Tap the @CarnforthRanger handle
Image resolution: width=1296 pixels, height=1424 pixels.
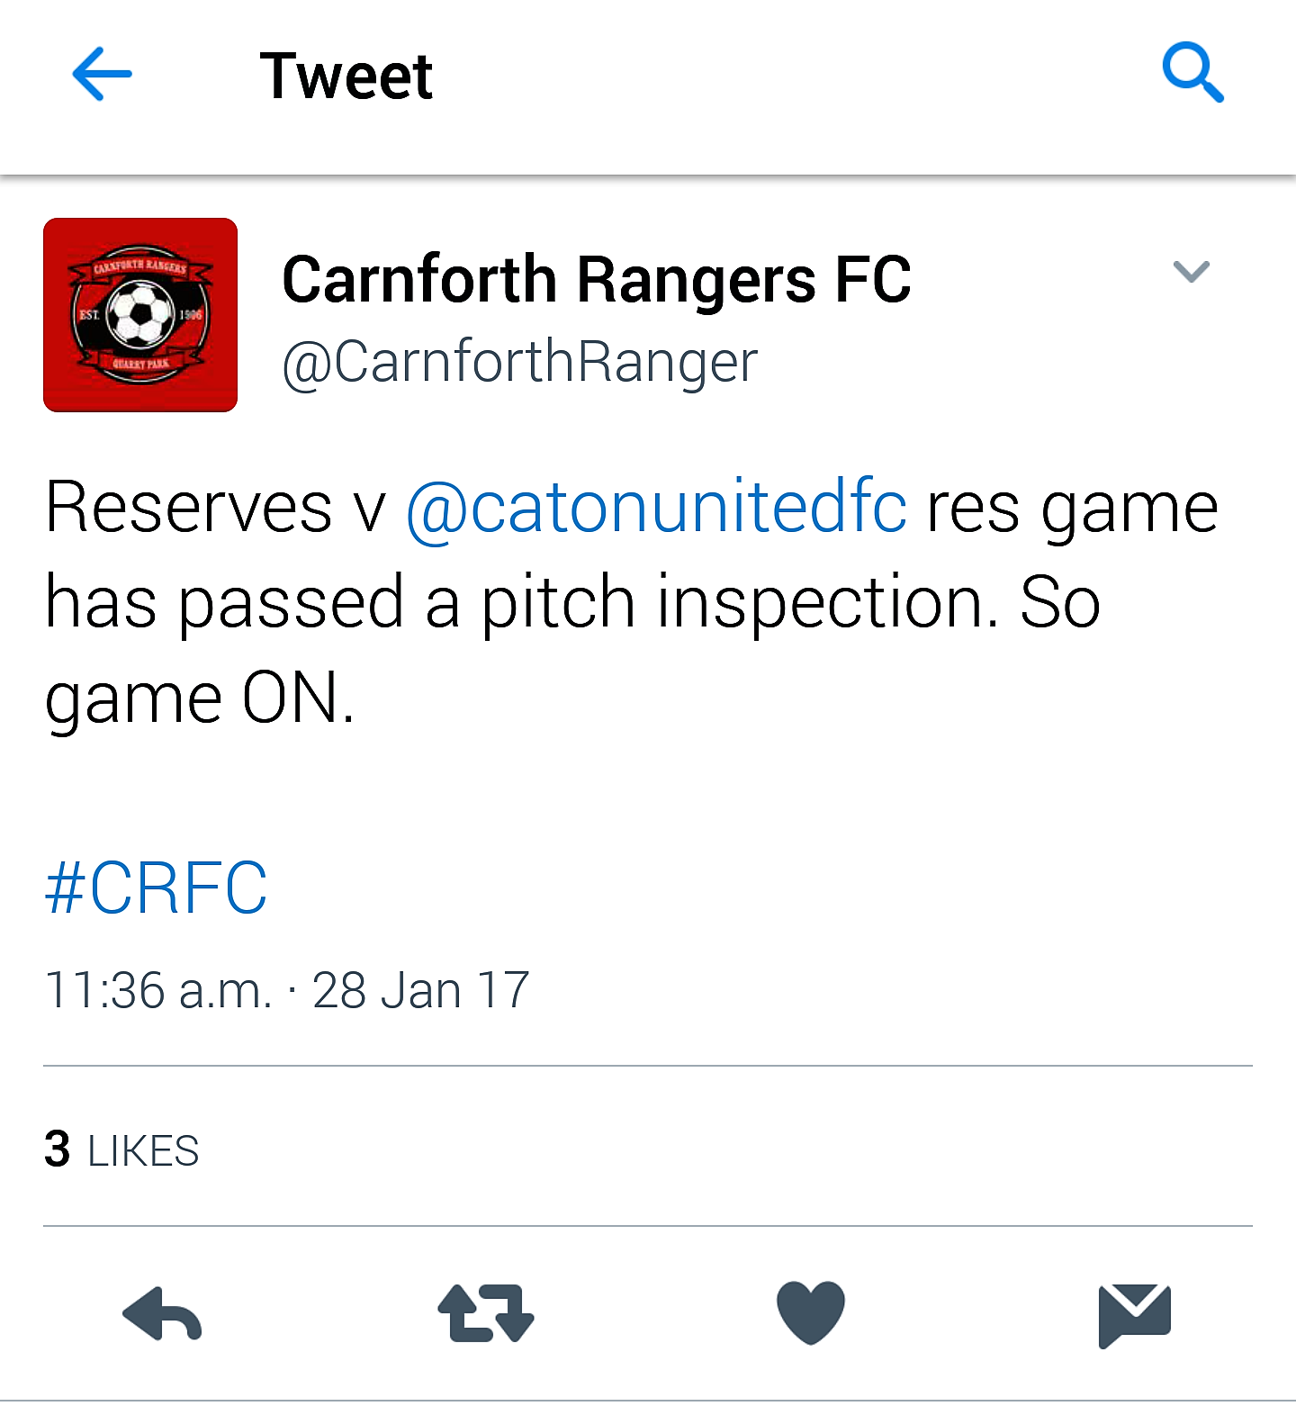tap(520, 363)
